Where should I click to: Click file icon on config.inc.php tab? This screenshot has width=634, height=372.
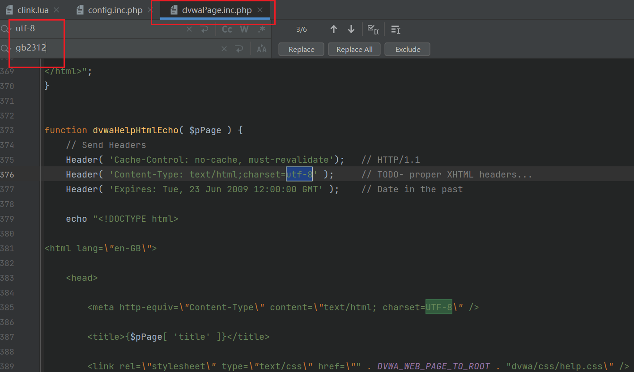tap(80, 10)
